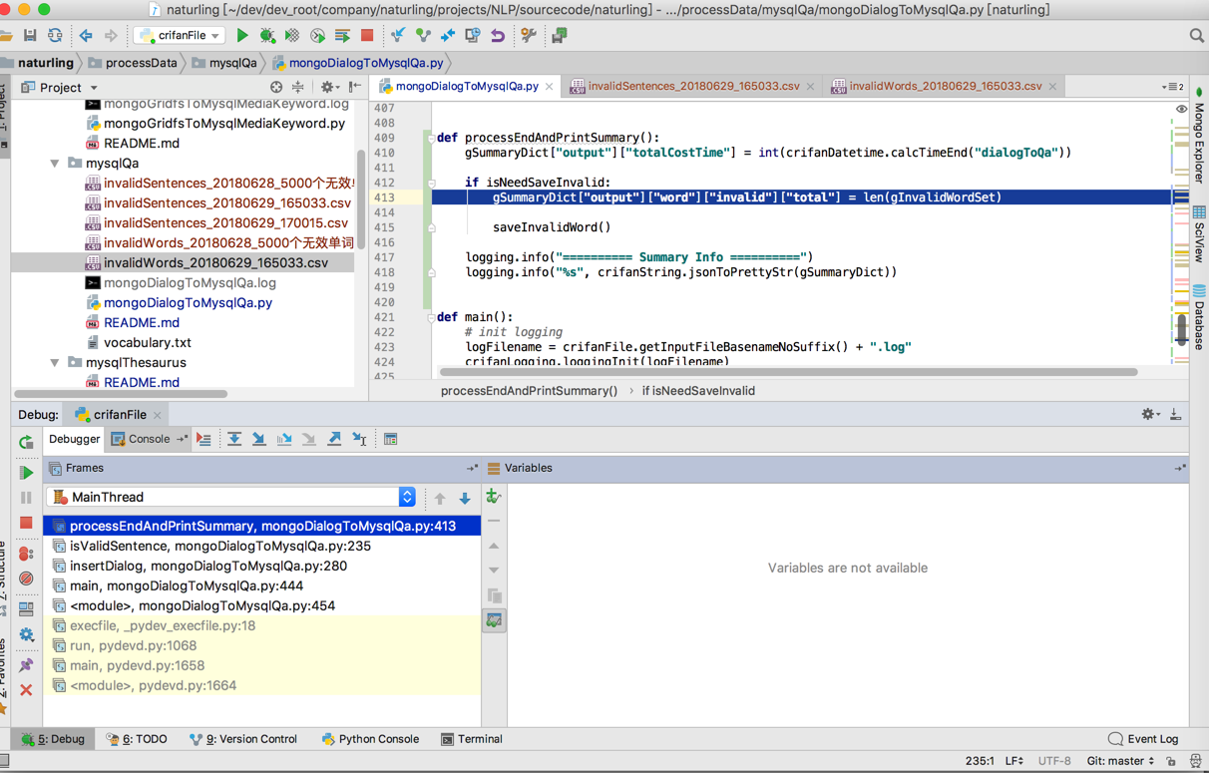Collapse the mysqlQa folder
Screen dimensions: 1209x773
click(x=55, y=163)
